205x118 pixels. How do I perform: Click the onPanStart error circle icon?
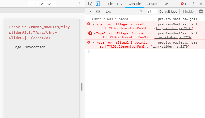coord(89,24)
